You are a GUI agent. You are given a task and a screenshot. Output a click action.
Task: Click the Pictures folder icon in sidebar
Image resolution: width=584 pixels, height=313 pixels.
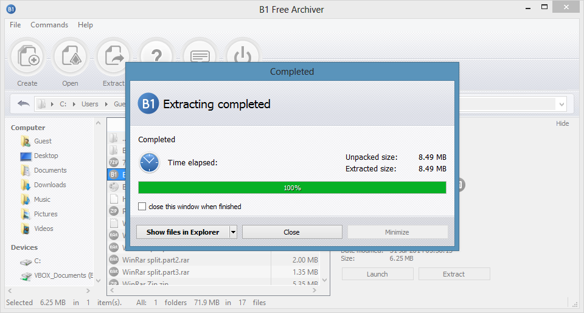click(x=26, y=214)
